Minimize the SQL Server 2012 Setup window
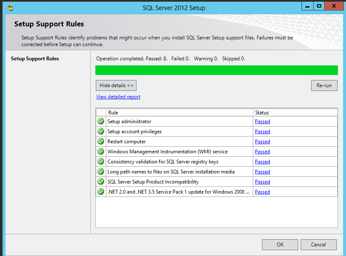 307,6
